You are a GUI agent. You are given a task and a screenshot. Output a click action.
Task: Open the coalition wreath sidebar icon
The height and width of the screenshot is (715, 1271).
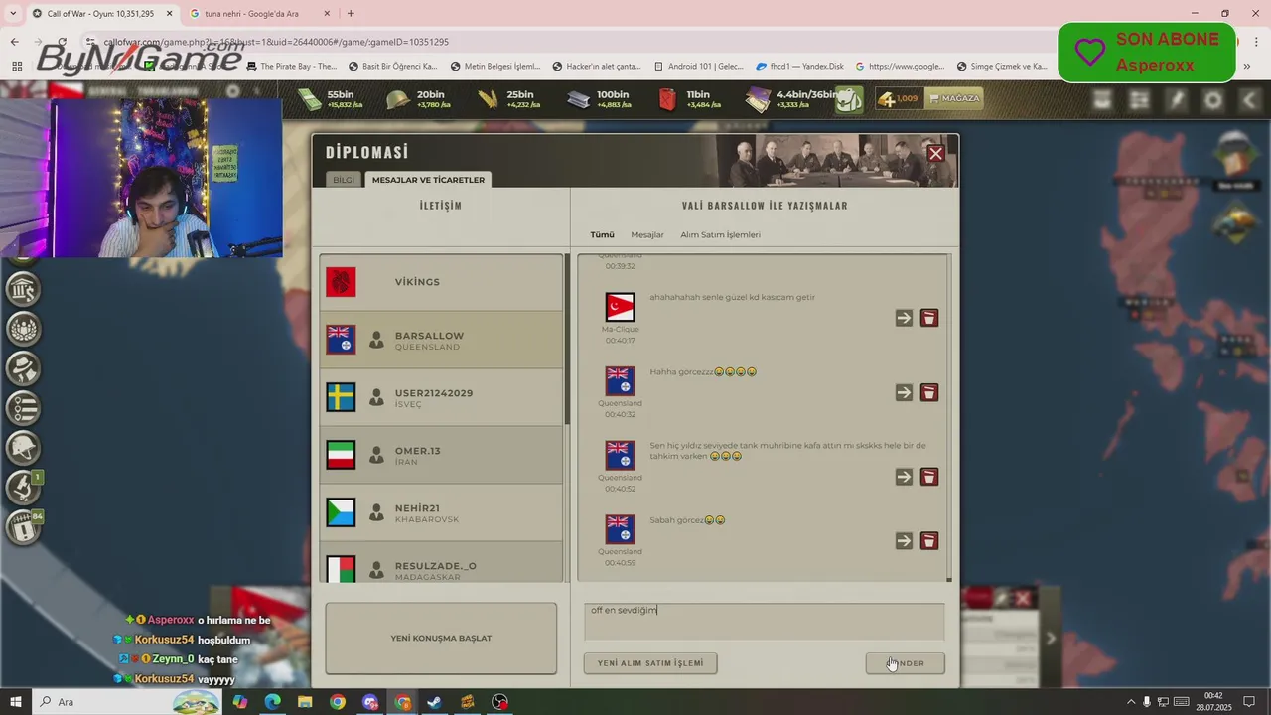point(23,329)
